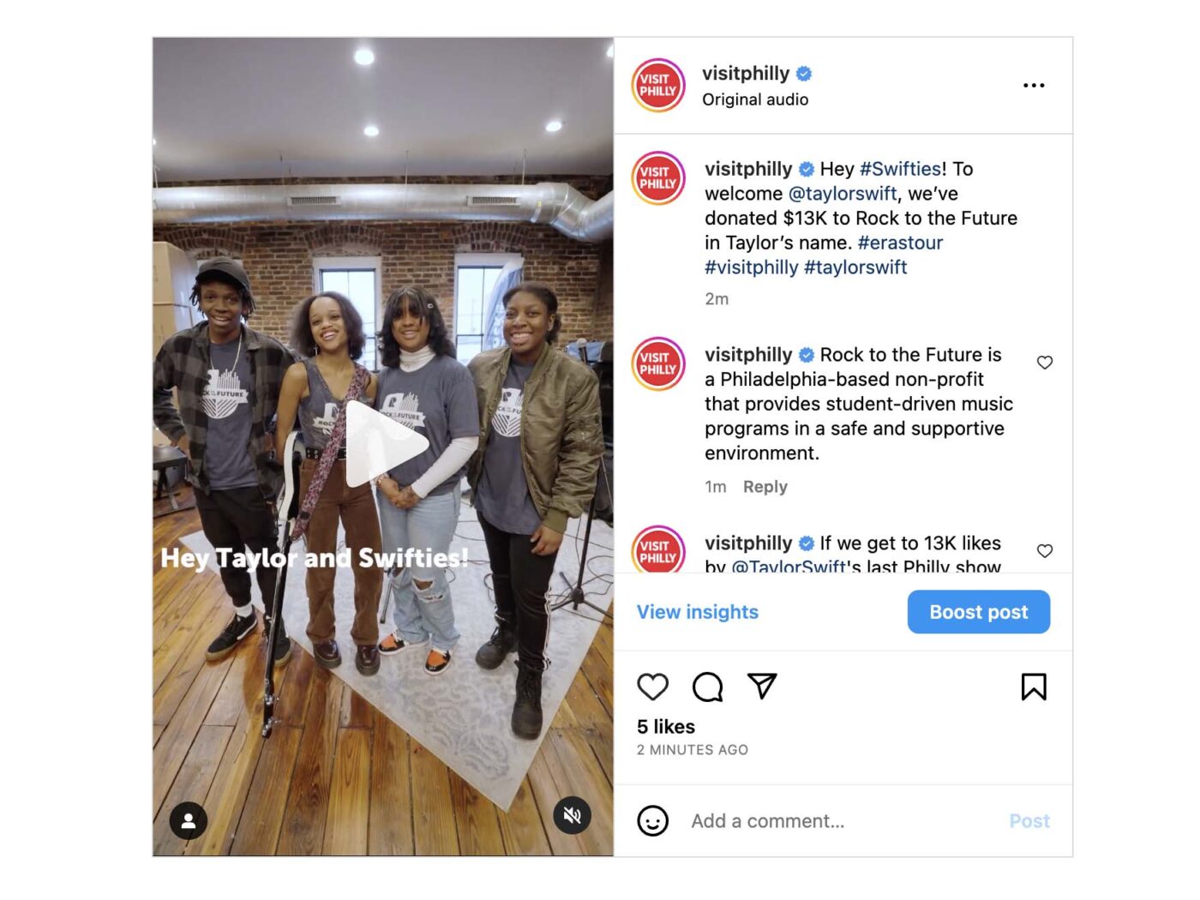Open View insights link
Viewport: 1200px width, 900px height.
(698, 612)
